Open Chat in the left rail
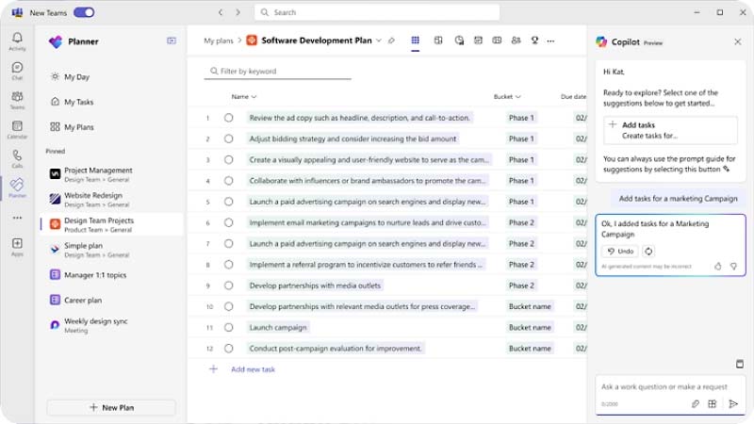Viewport: 754px width, 424px height. (x=17, y=71)
